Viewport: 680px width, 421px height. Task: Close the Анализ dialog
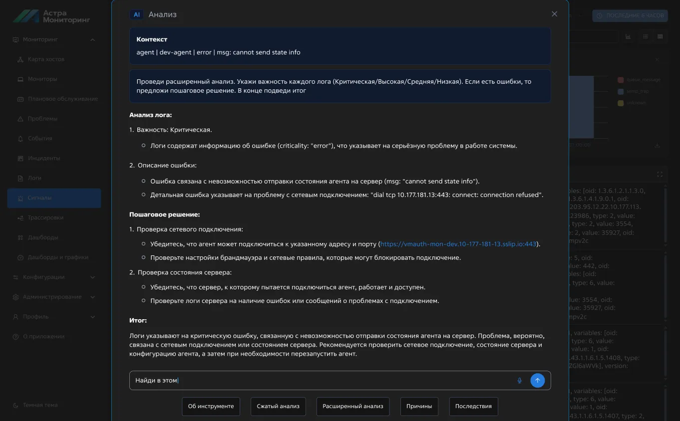point(554,14)
